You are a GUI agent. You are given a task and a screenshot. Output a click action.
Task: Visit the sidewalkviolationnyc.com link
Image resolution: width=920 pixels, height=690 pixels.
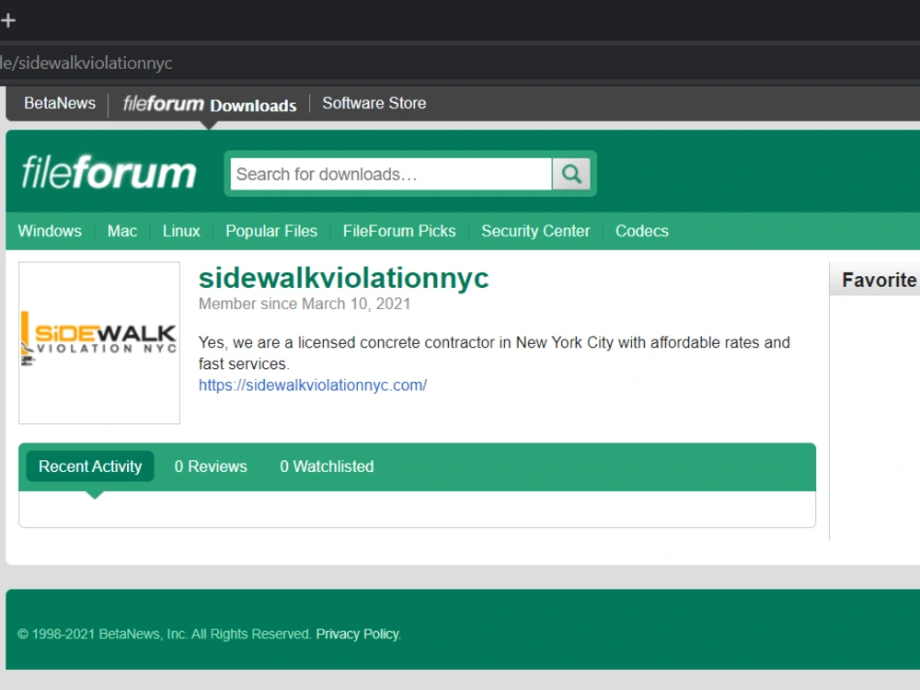313,385
